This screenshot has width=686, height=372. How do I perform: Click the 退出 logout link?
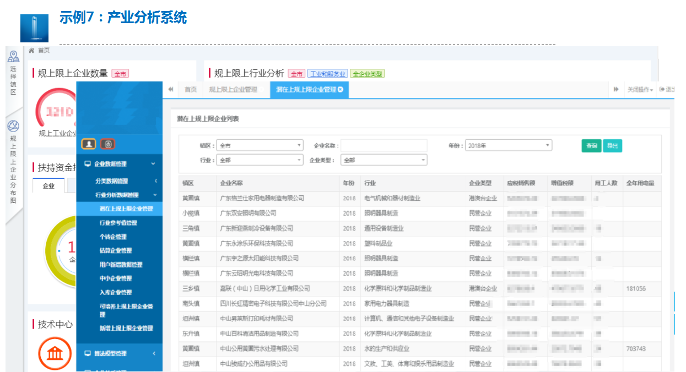(x=667, y=90)
